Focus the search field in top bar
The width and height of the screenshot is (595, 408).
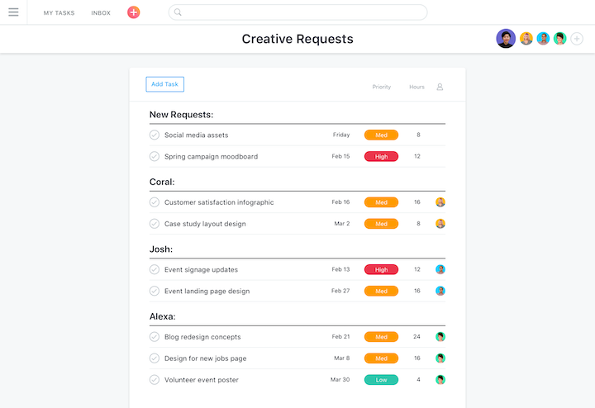297,12
